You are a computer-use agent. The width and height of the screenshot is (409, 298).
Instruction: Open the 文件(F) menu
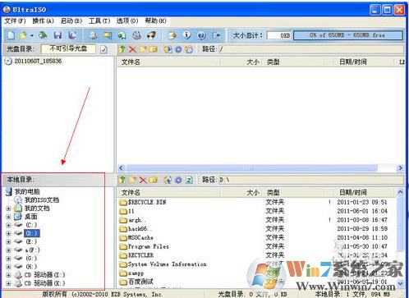click(x=15, y=21)
